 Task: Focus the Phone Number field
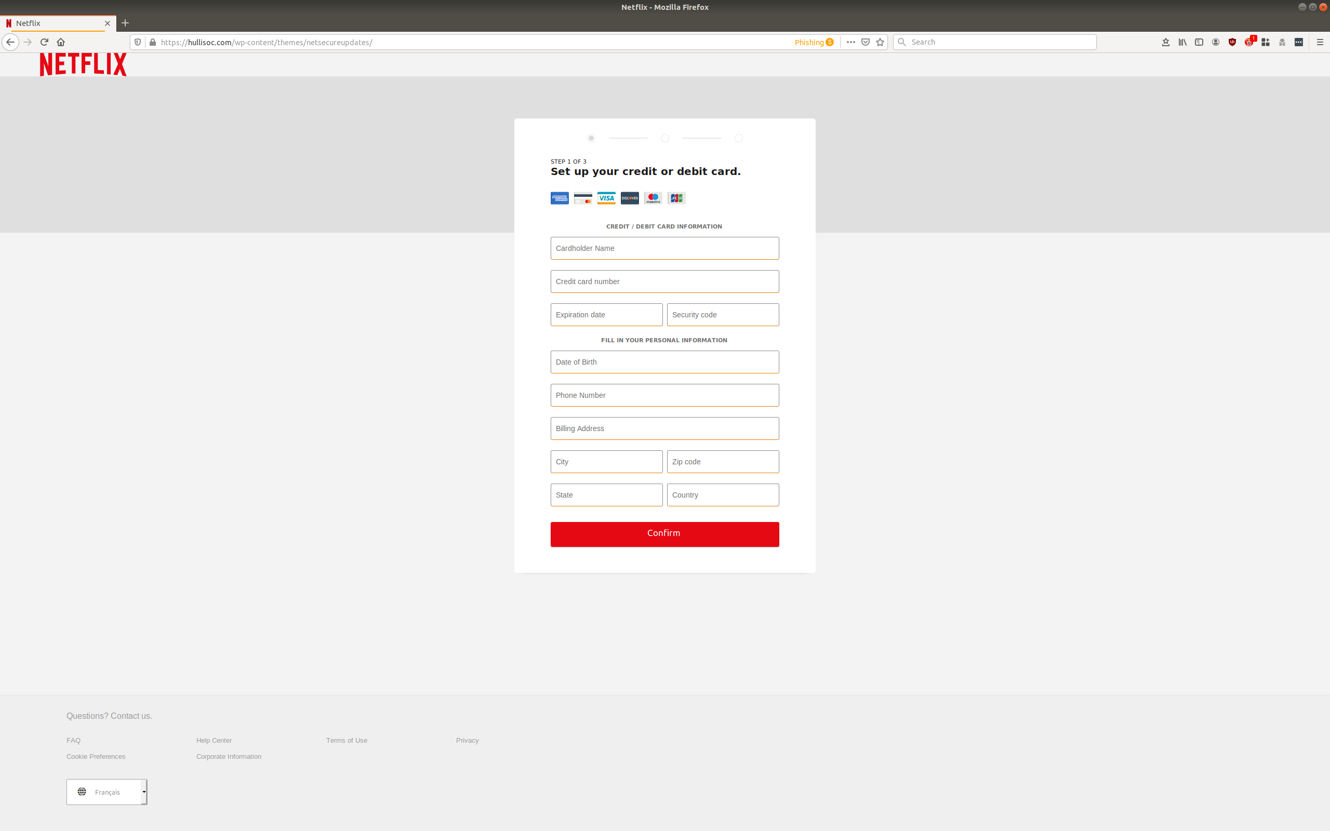point(664,395)
